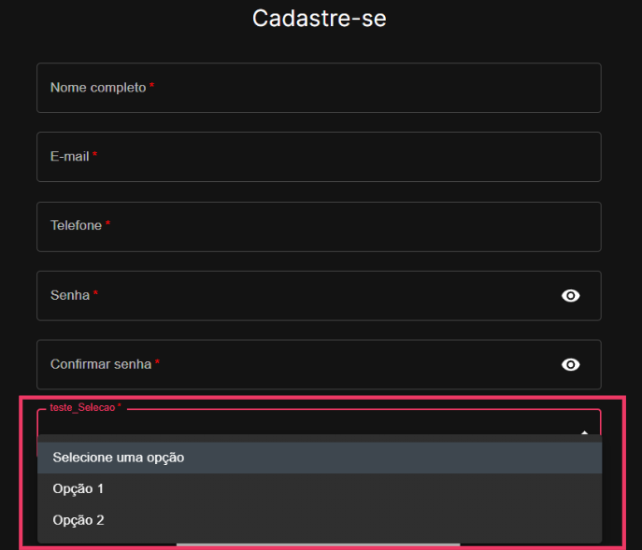Show the Senha password with the eye icon
This screenshot has width=642, height=550.
pyautogui.click(x=570, y=295)
